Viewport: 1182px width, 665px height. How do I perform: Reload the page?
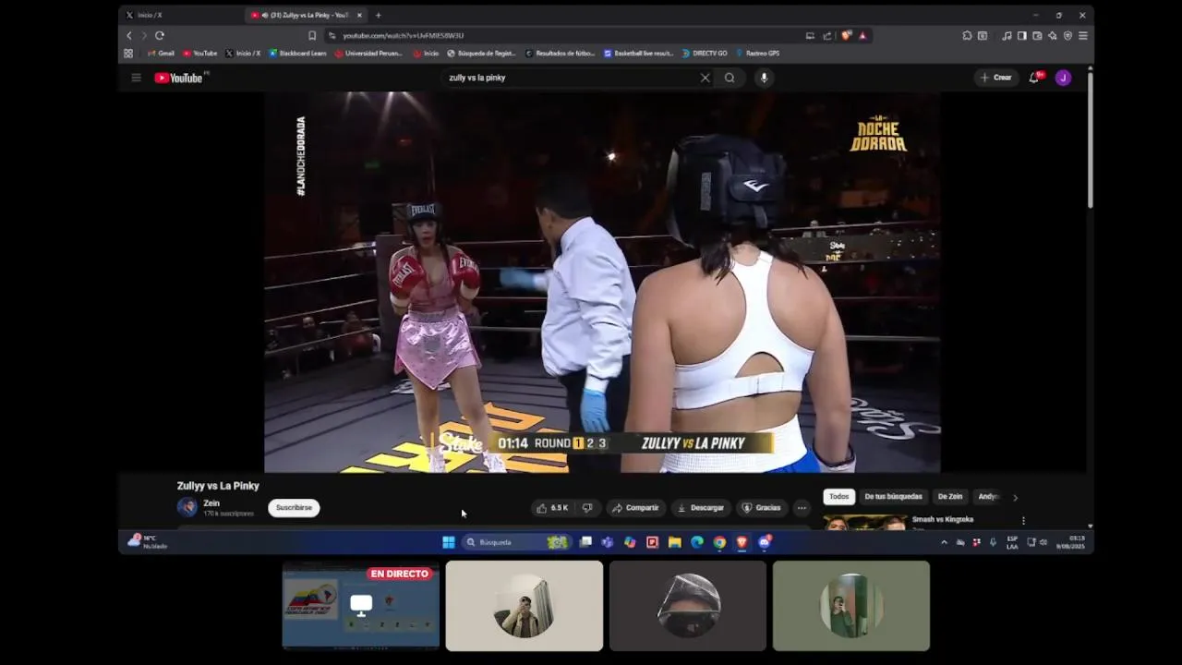point(159,35)
